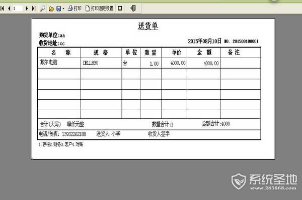
Task: Select the 金额合计:4000 text
Action: (x=216, y=124)
